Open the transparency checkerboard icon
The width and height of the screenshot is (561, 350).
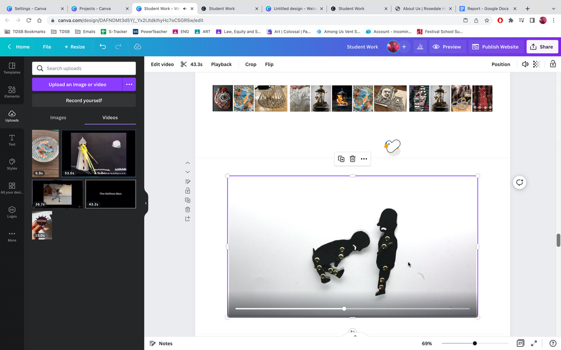tap(536, 64)
